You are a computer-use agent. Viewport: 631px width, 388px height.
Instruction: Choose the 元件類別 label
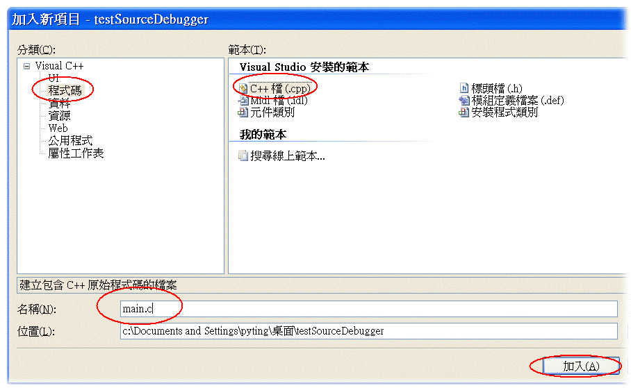coord(272,112)
